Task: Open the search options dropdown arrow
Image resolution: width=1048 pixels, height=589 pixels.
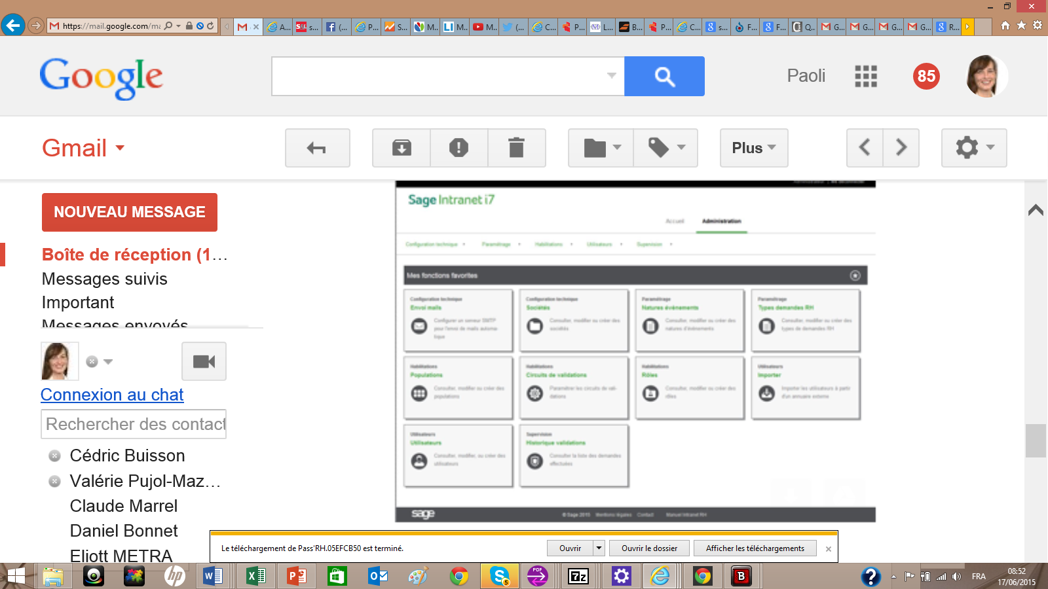Action: click(x=611, y=76)
